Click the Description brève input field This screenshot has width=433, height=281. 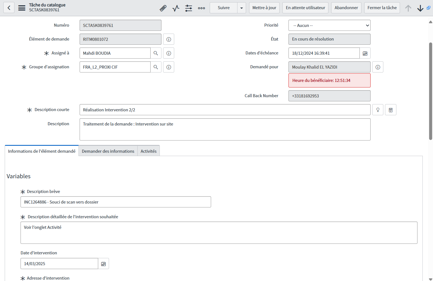116,202
